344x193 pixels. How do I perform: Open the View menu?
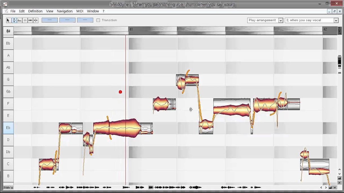click(x=50, y=11)
